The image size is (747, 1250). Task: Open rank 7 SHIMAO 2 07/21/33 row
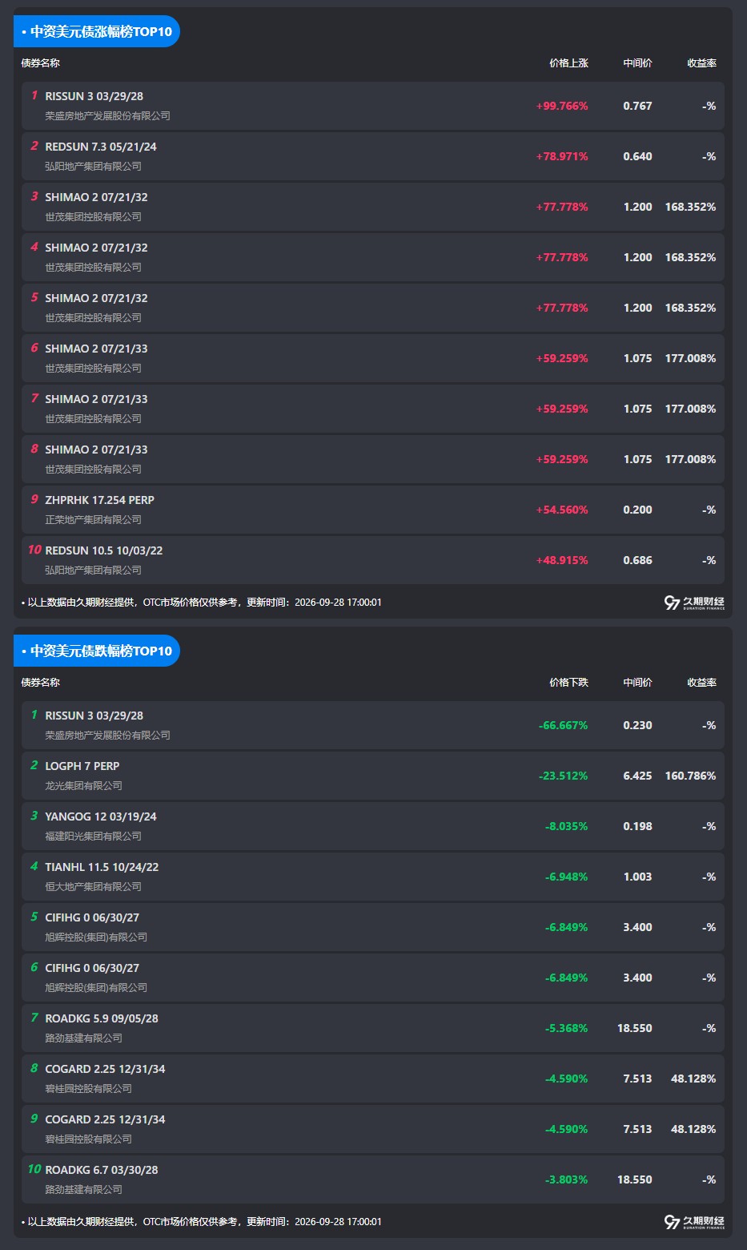point(373,409)
